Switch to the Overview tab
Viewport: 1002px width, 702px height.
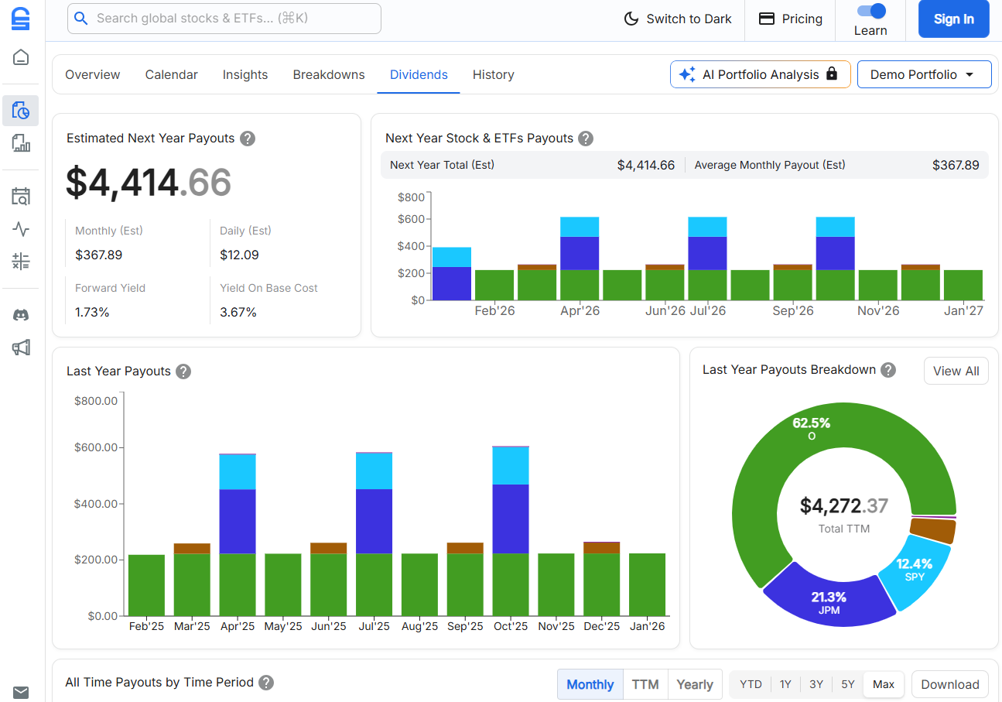[92, 74]
